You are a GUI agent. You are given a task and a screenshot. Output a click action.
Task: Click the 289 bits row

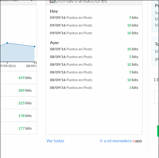pos(18,90)
